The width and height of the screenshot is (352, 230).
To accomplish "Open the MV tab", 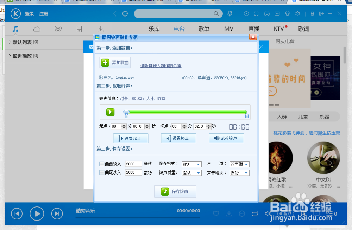I will (x=229, y=29).
